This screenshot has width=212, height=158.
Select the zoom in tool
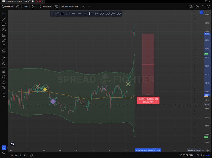point(4,64)
